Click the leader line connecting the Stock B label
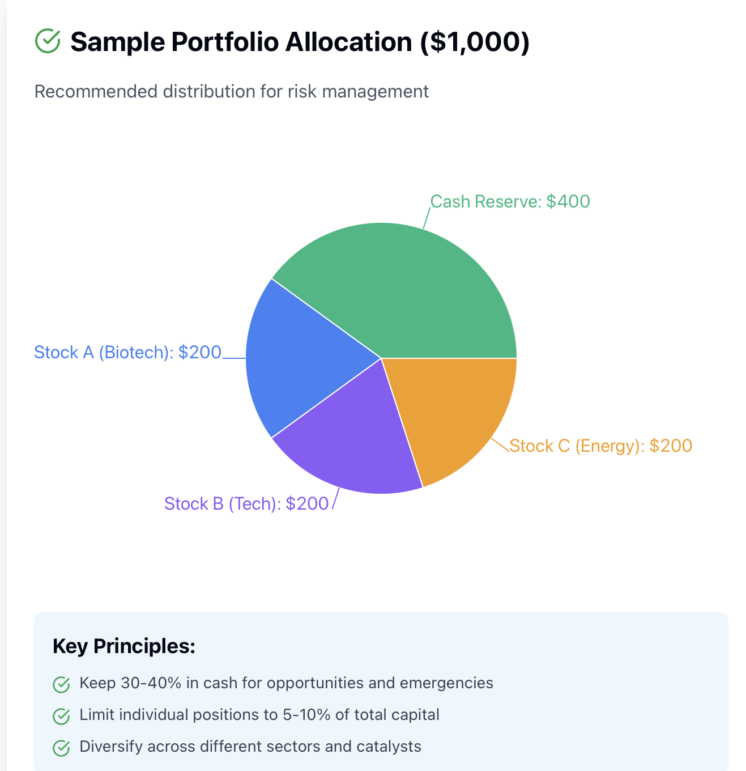 336,499
